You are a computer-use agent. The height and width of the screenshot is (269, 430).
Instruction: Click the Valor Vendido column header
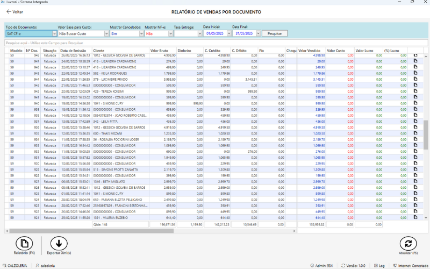click(x=311, y=51)
